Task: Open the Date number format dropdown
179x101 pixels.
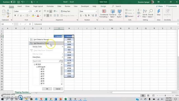Action: 96,11
